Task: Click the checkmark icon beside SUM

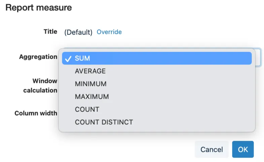Action: [68, 58]
